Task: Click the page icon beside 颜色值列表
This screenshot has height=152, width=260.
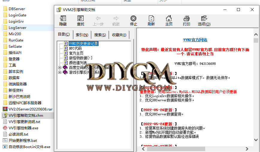Action: coord(66,63)
